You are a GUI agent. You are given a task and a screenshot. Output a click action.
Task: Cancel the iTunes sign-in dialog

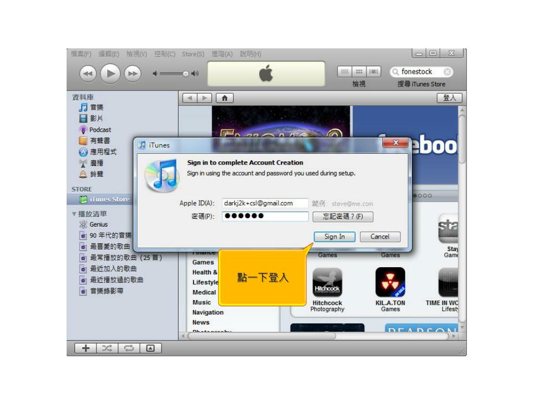[380, 237]
